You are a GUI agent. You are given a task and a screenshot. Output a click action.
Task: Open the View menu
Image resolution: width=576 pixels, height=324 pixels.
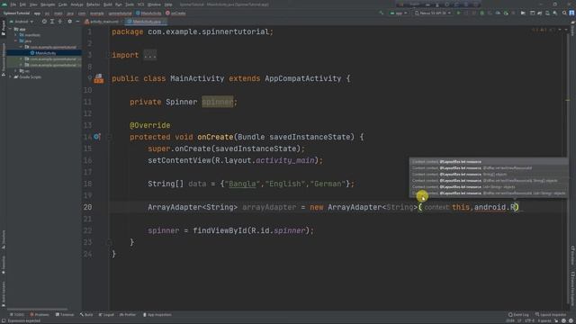click(33, 4)
